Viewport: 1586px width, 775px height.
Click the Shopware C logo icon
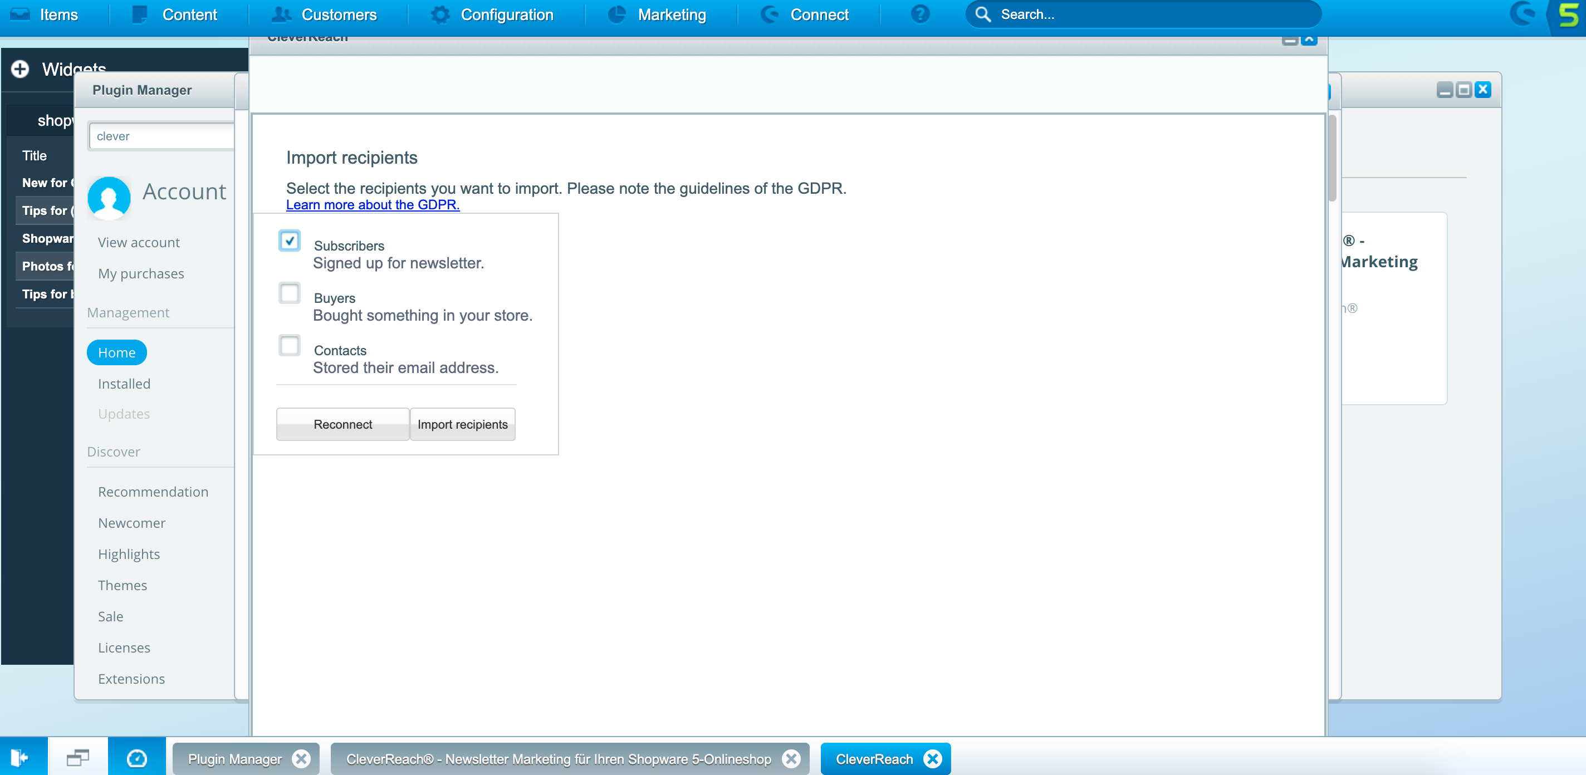coord(1523,13)
